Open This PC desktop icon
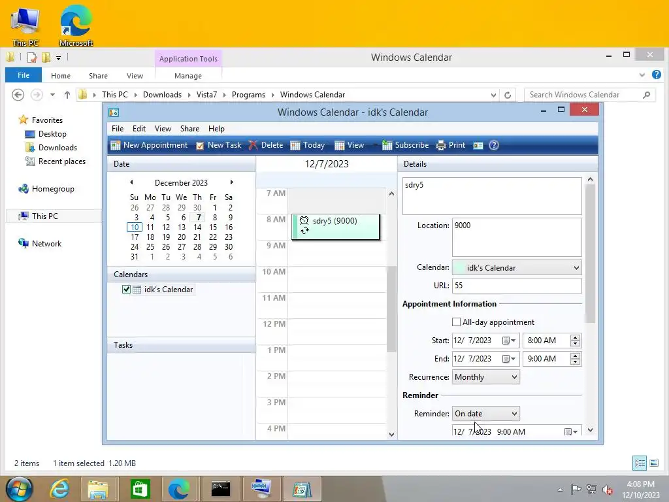This screenshot has width=669, height=502. tap(25, 25)
